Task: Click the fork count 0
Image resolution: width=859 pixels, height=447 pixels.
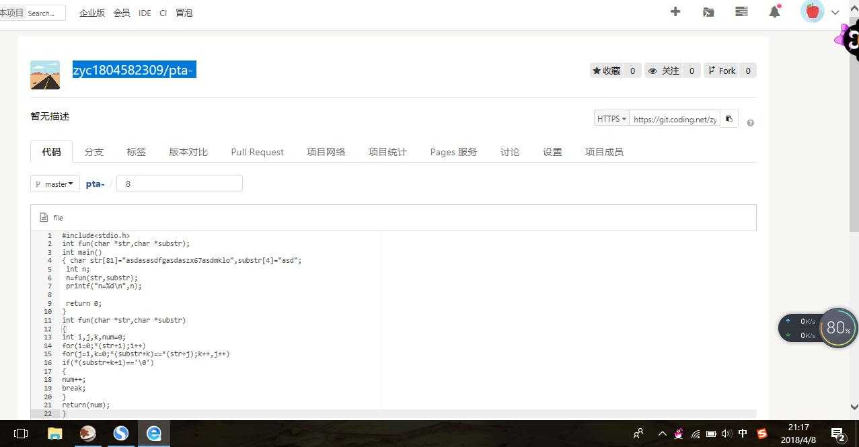Action: coord(748,71)
